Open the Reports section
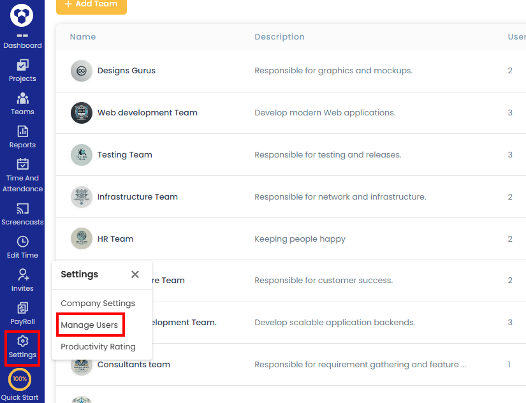526x403 pixels. (x=22, y=136)
